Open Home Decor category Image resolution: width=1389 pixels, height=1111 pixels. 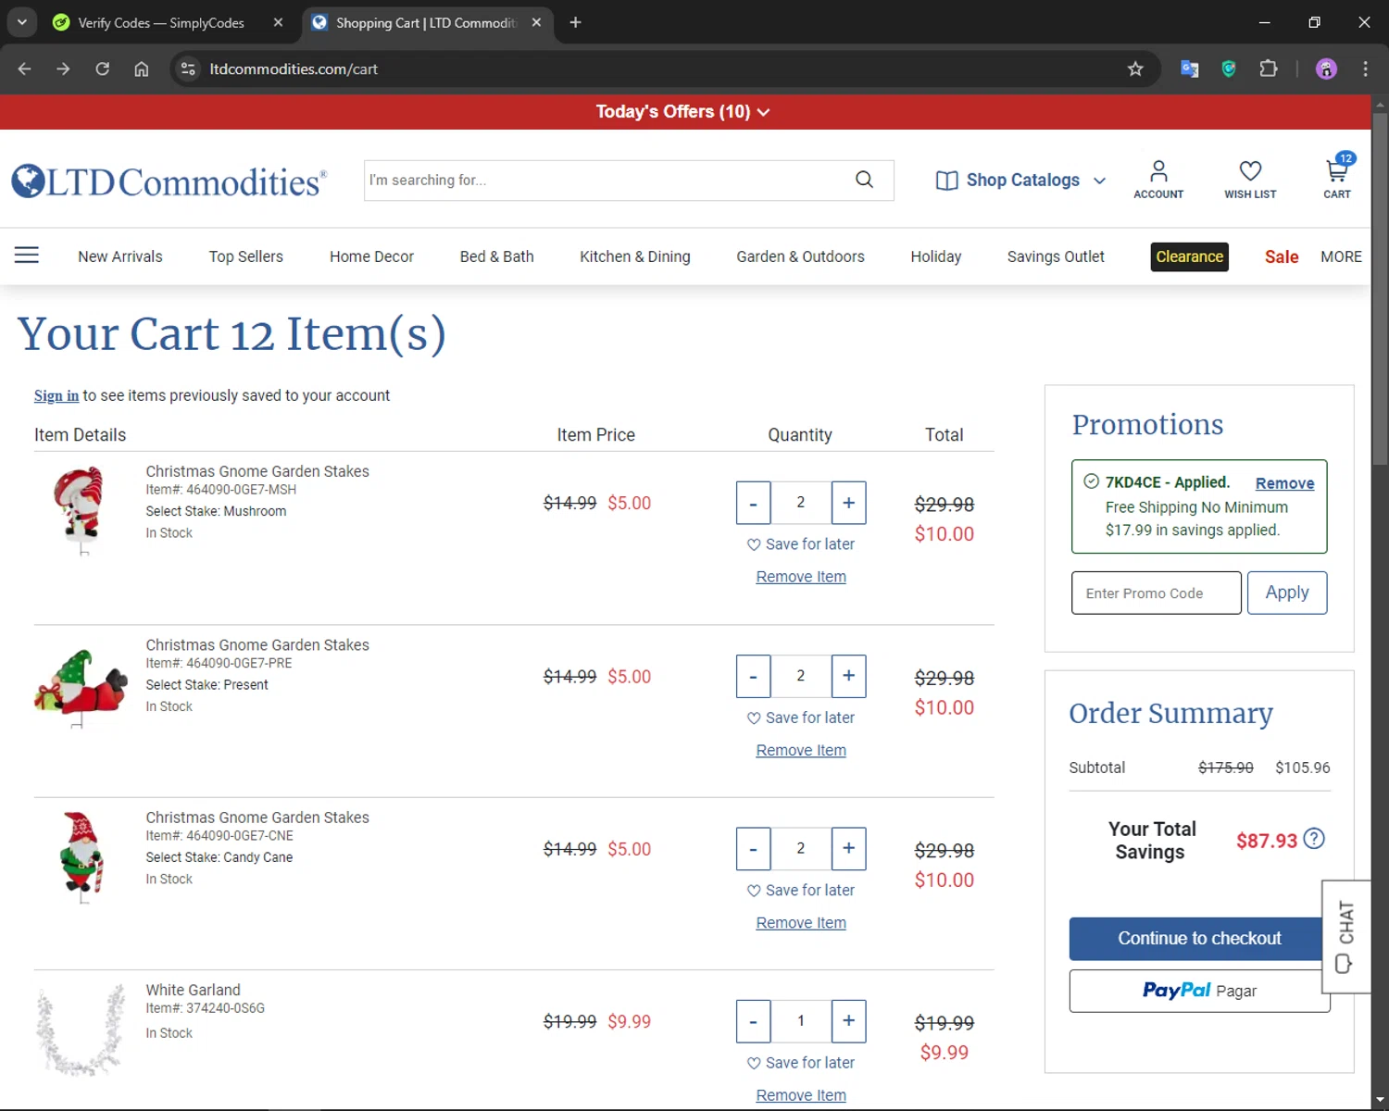point(371,256)
